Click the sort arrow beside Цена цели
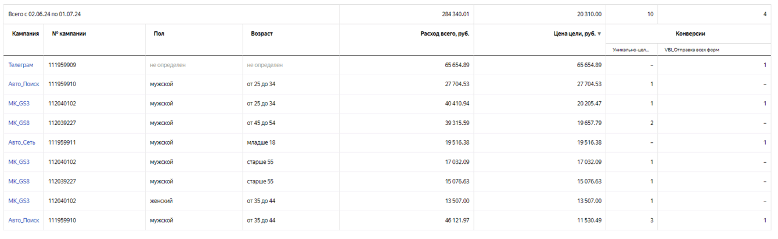Image resolution: width=778 pixels, height=239 pixels. [x=599, y=34]
